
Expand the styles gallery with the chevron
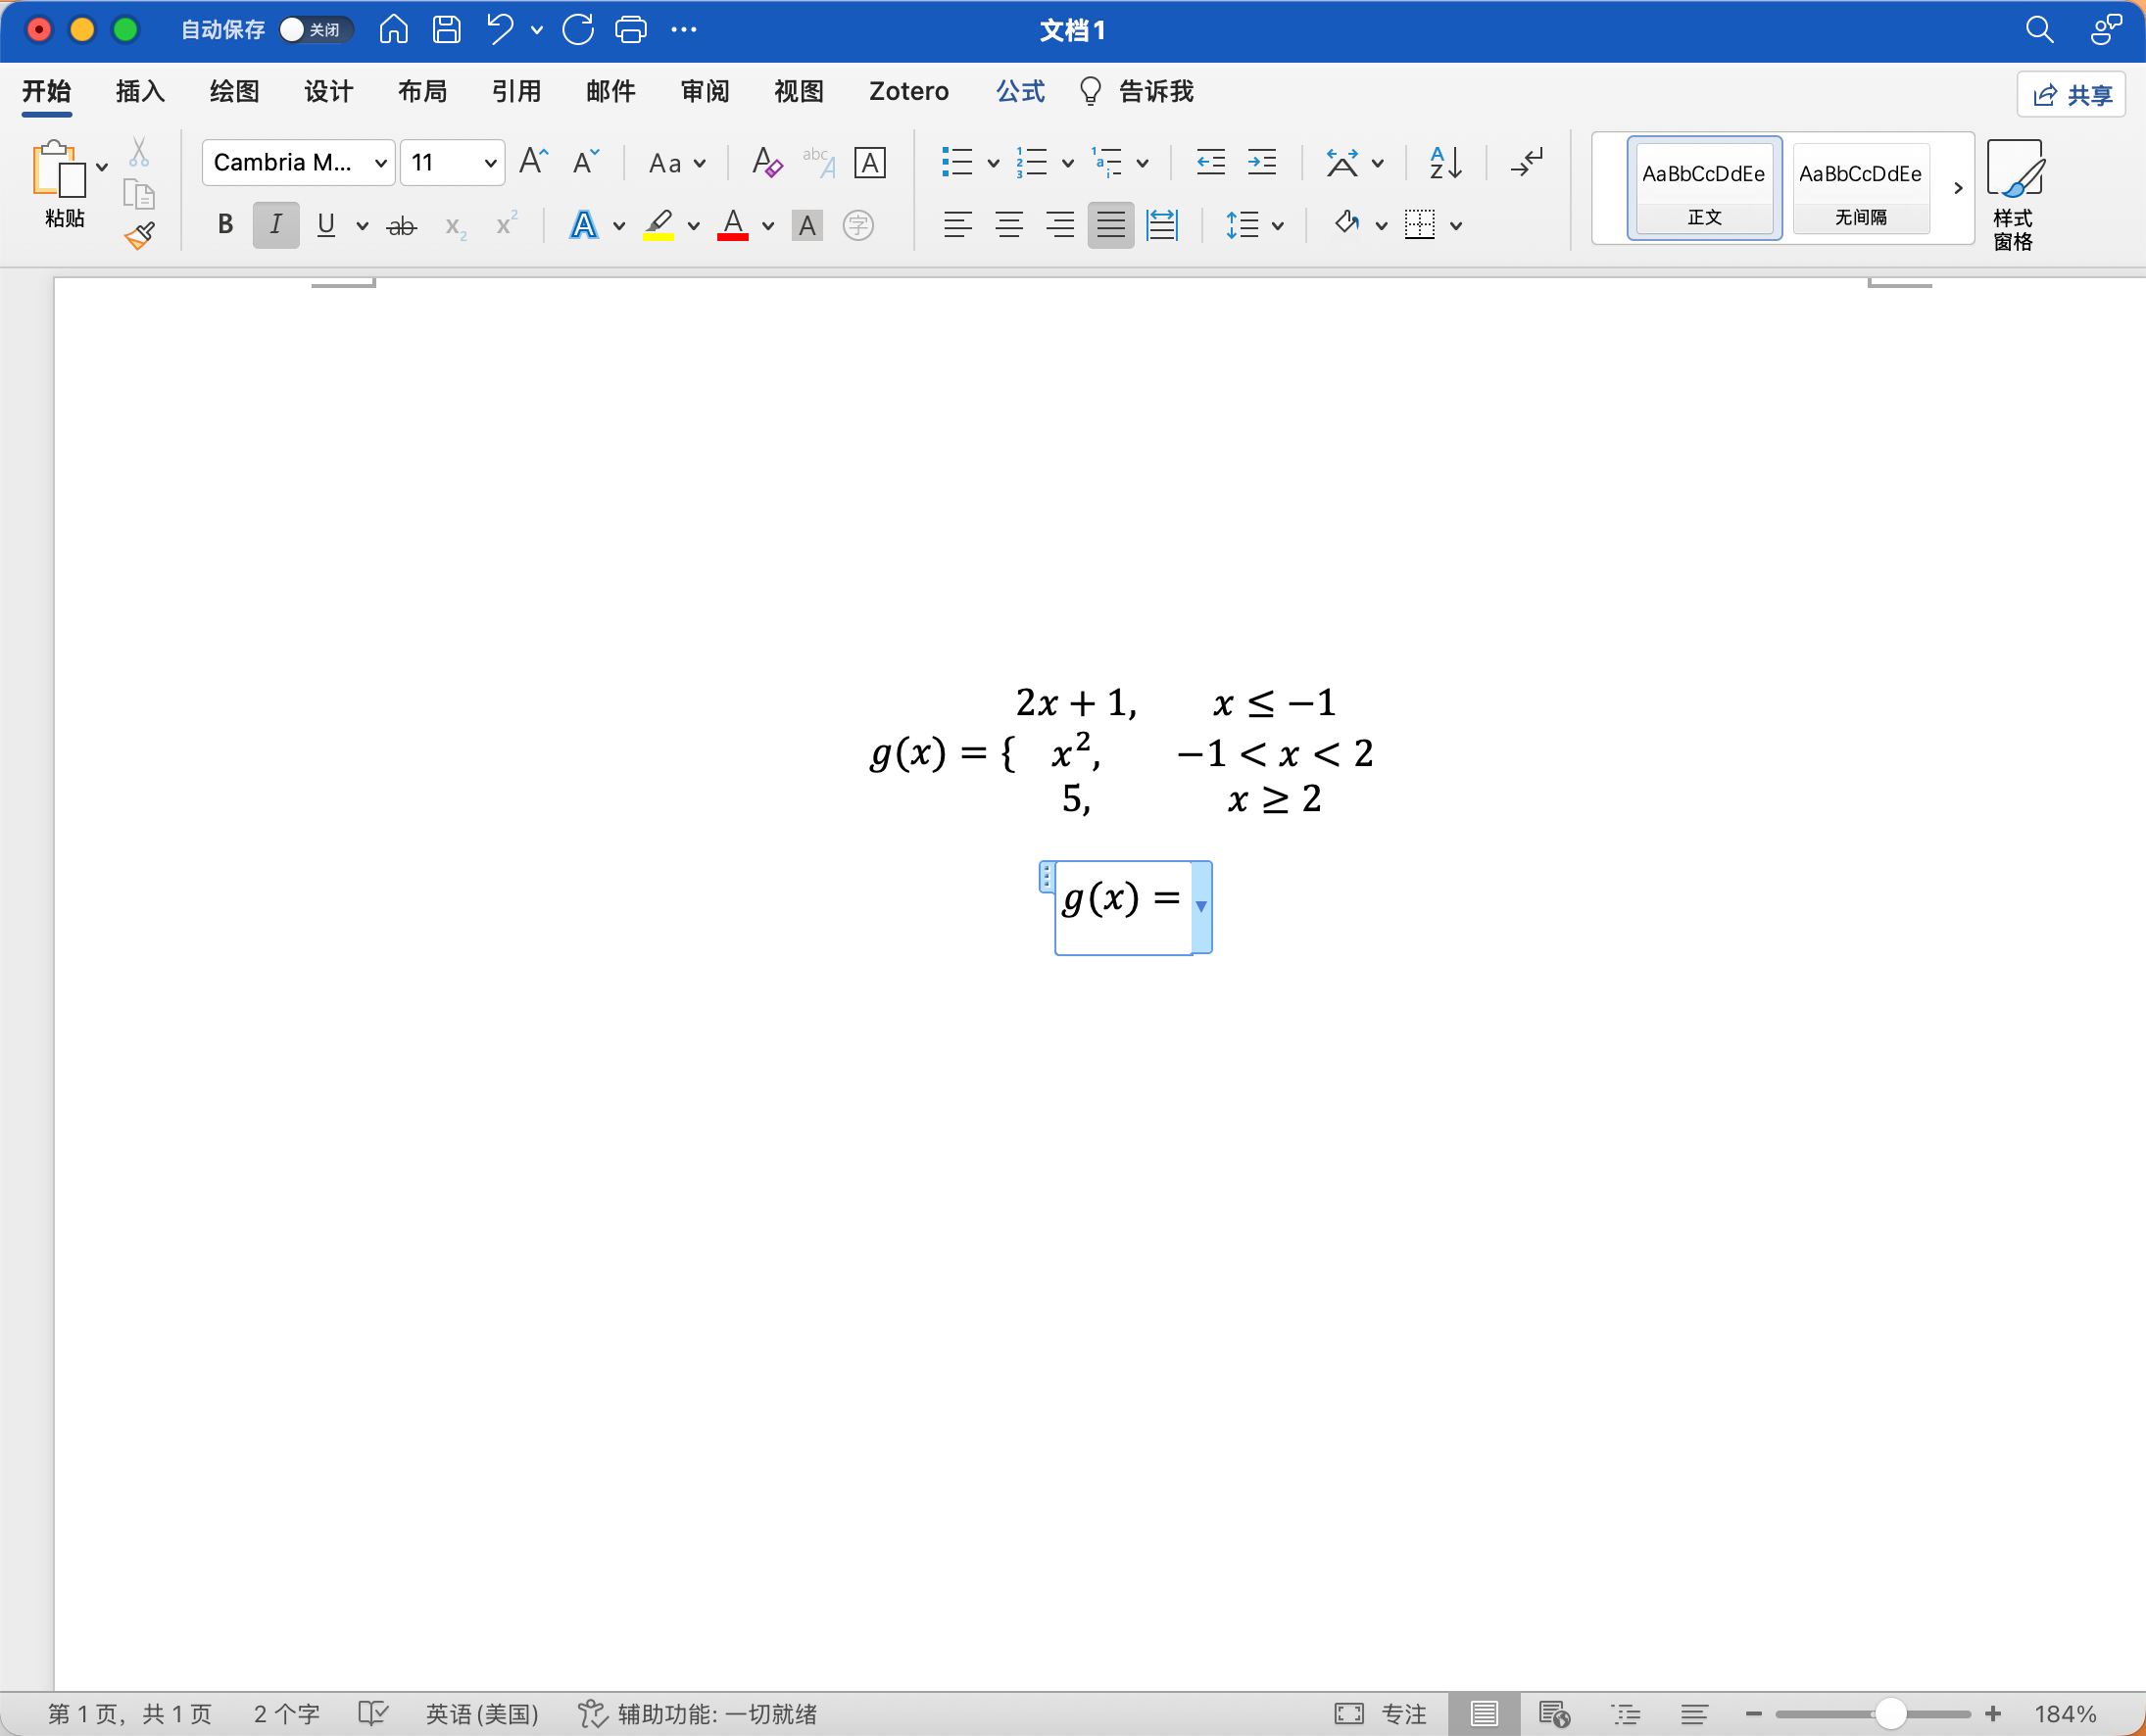click(x=1957, y=187)
